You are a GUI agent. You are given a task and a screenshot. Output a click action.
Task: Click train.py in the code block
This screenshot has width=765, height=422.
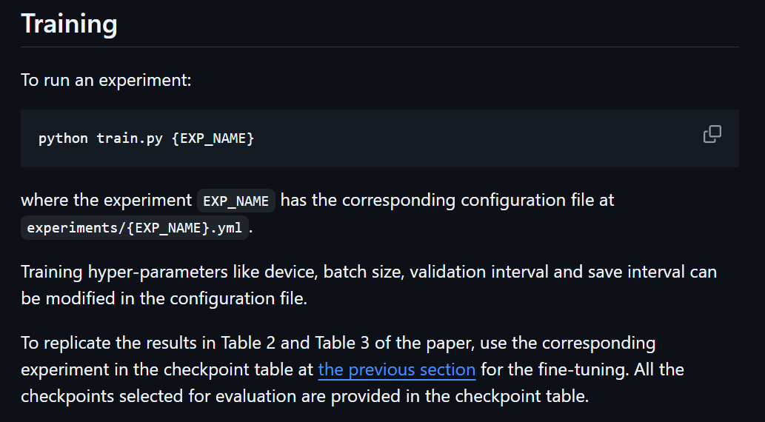130,138
